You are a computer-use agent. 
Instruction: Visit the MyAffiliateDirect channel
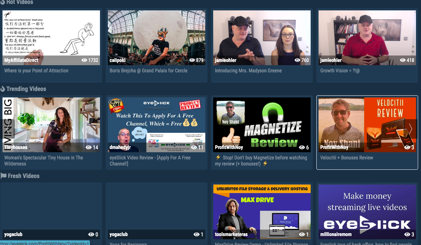point(21,61)
